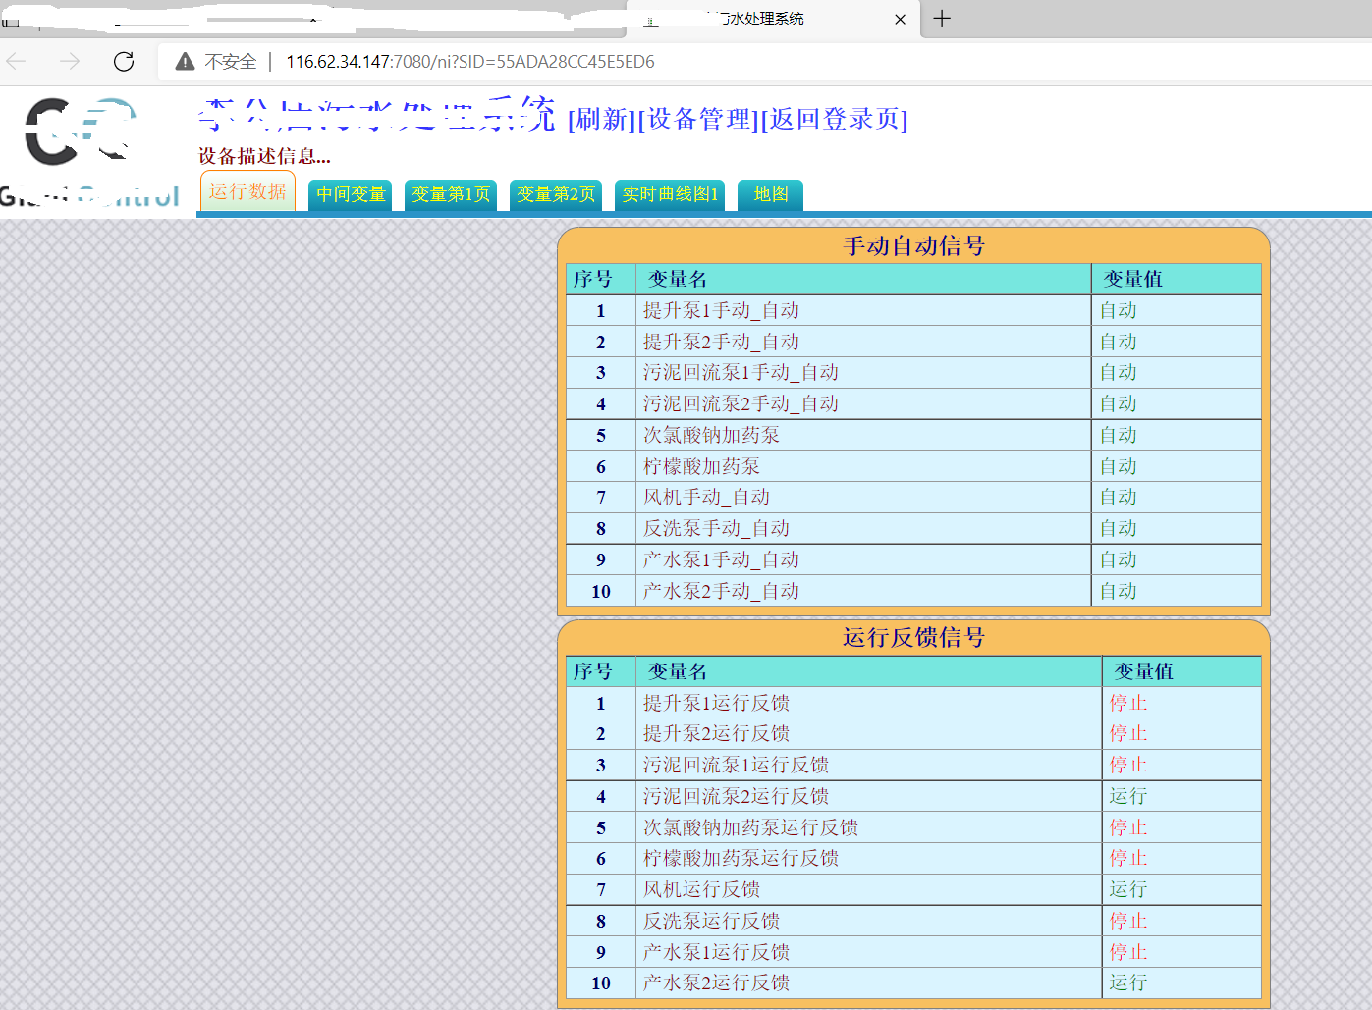
Task: Open the 变量第1页 tab
Action: coord(451,194)
